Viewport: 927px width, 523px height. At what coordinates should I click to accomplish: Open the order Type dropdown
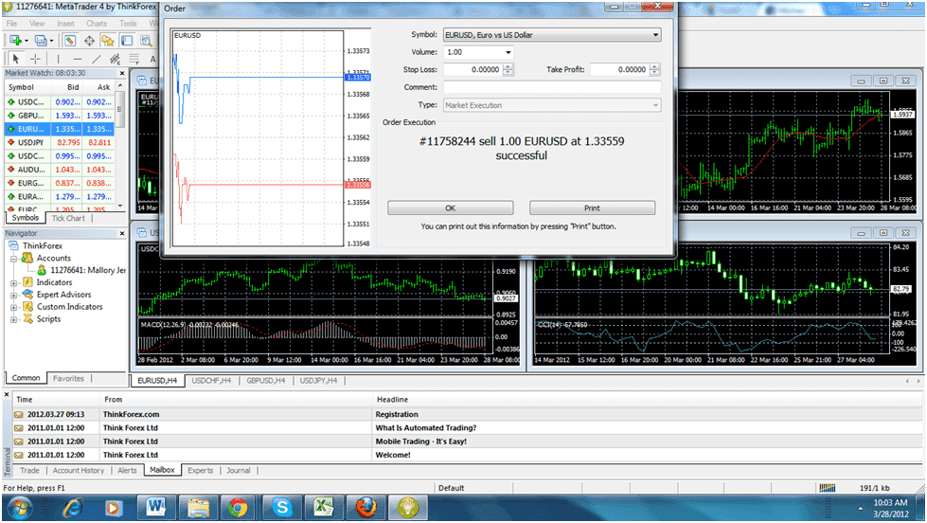pos(655,105)
